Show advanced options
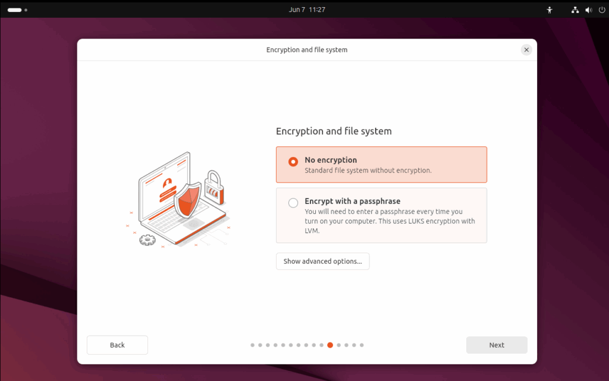The width and height of the screenshot is (609, 381). pyautogui.click(x=323, y=262)
